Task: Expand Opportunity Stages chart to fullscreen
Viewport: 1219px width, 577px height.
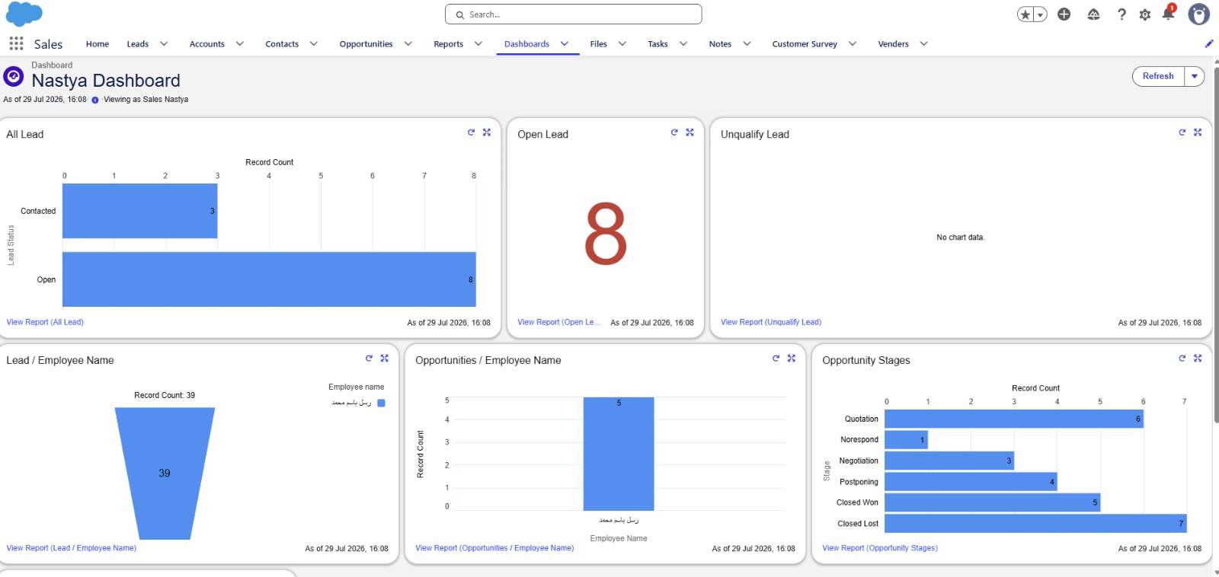Action: (x=1198, y=359)
